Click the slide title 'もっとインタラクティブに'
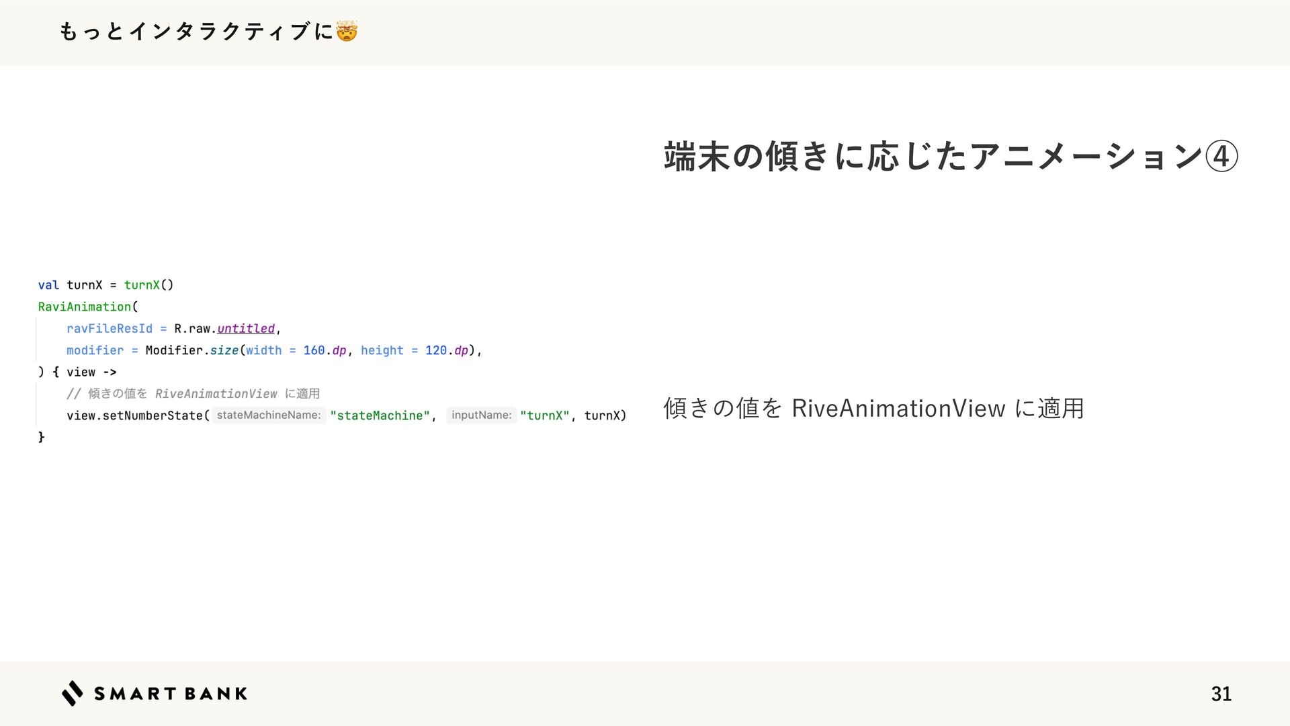The height and width of the screenshot is (726, 1290). (x=196, y=32)
